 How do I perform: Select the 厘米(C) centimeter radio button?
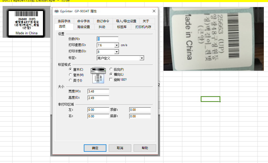(x=70, y=69)
